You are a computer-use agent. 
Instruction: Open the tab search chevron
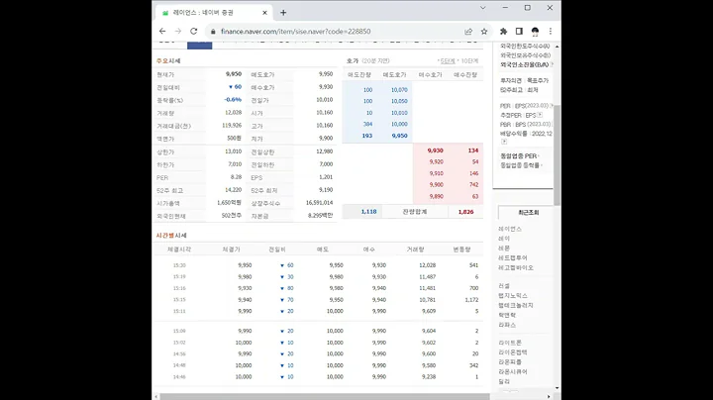pos(482,8)
